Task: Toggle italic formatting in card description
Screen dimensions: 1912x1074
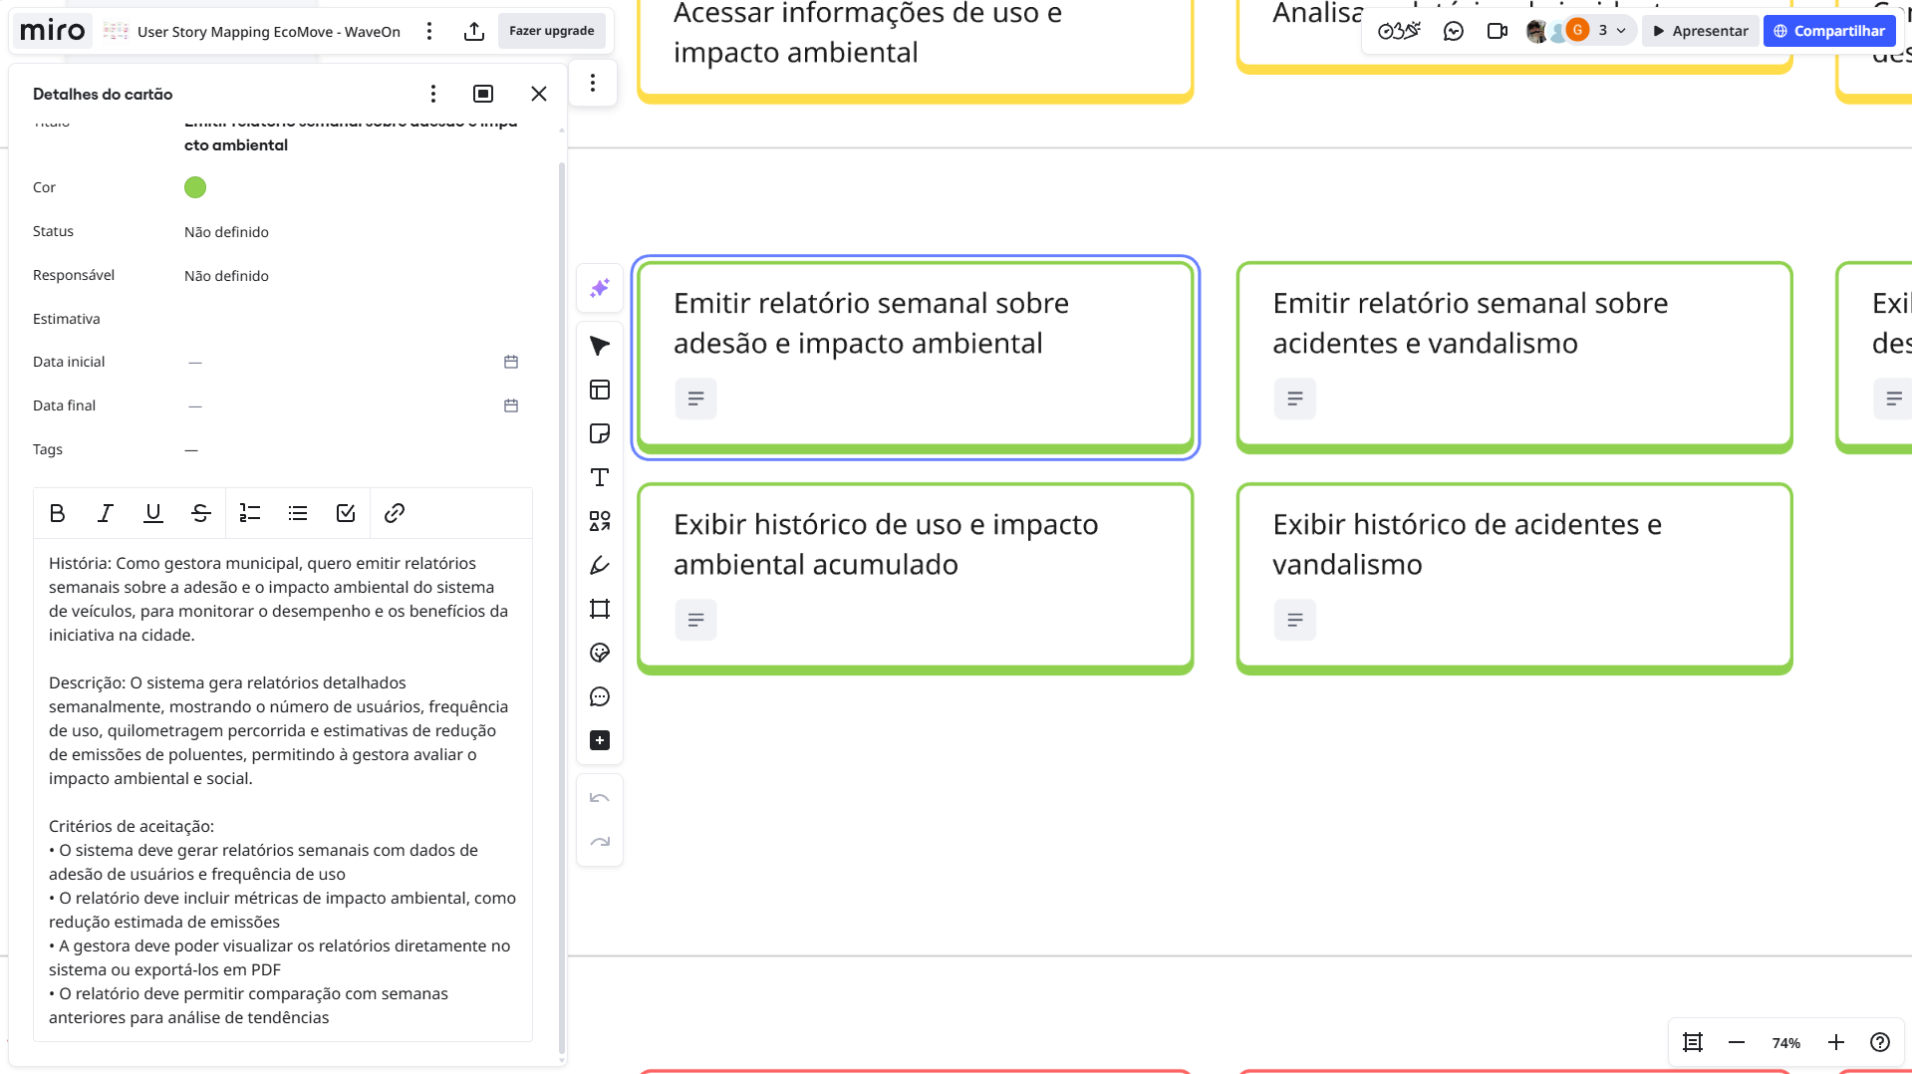Action: point(105,513)
